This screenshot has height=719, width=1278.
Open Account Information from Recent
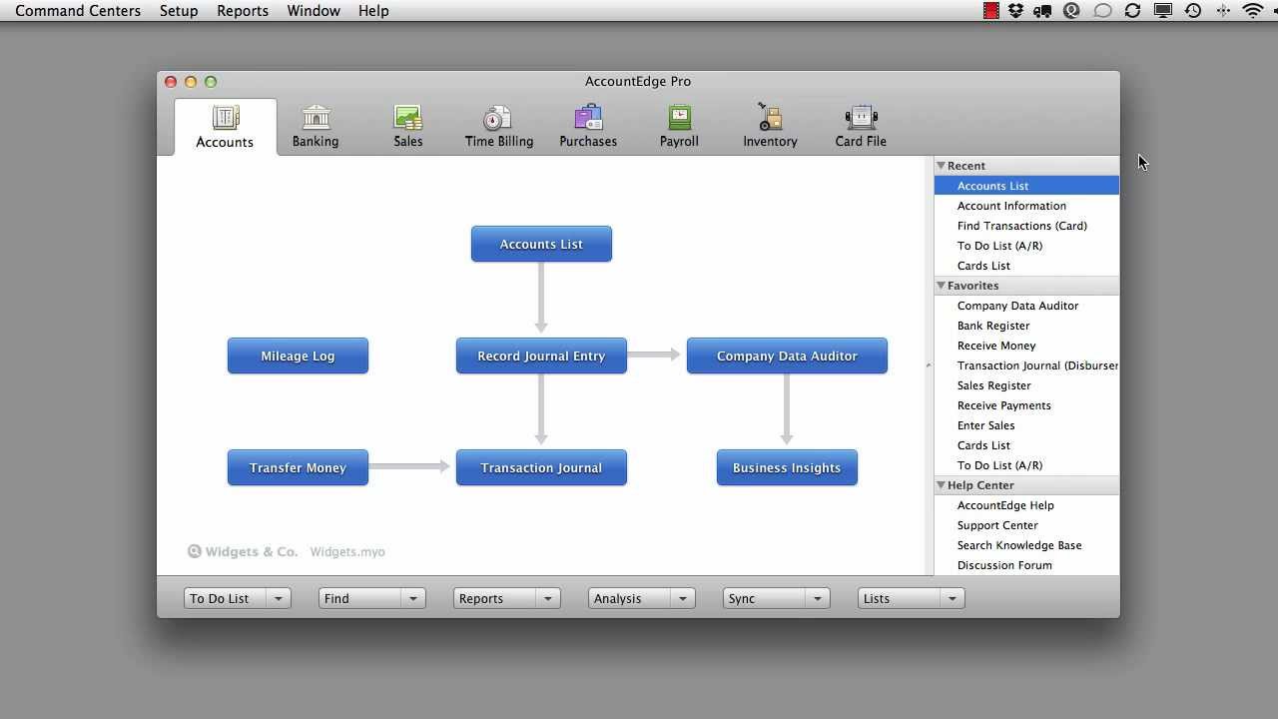click(1026, 206)
